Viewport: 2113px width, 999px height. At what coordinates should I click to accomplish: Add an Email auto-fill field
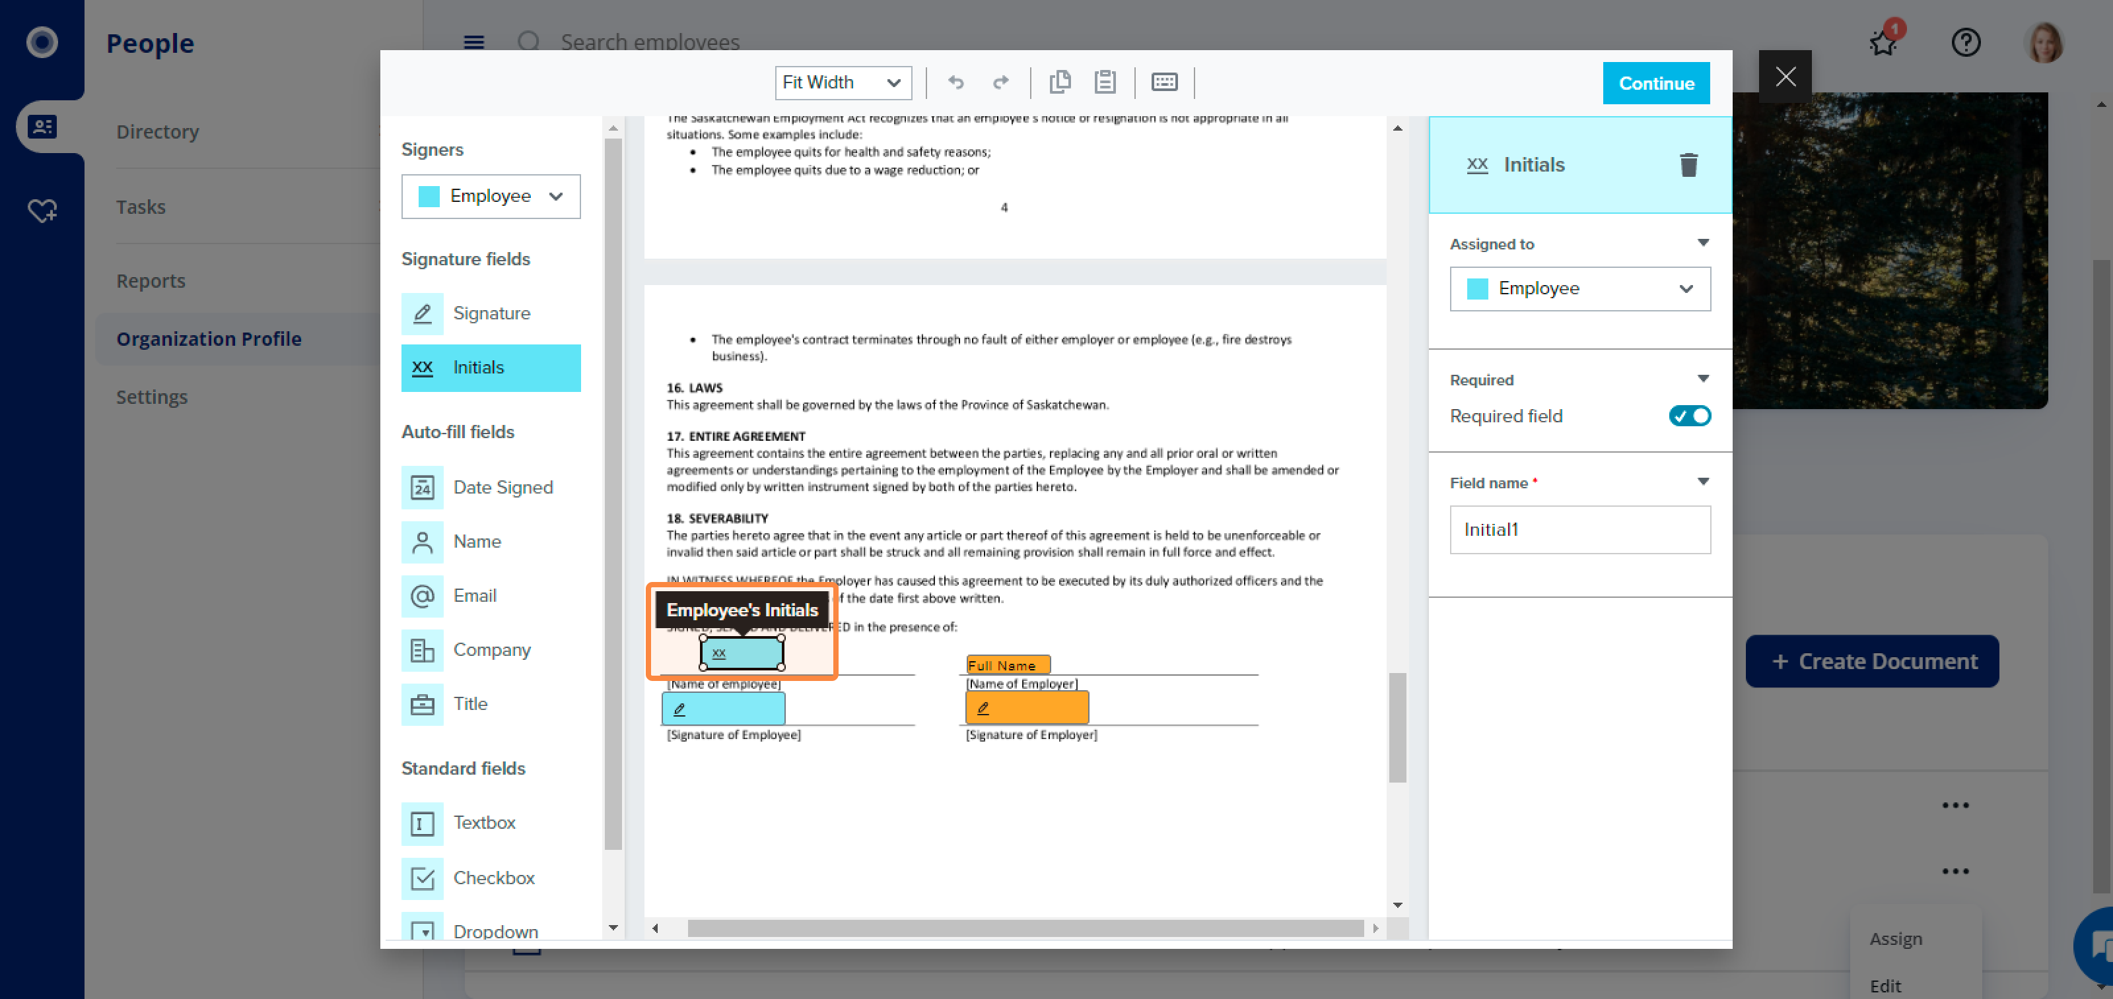(x=491, y=595)
